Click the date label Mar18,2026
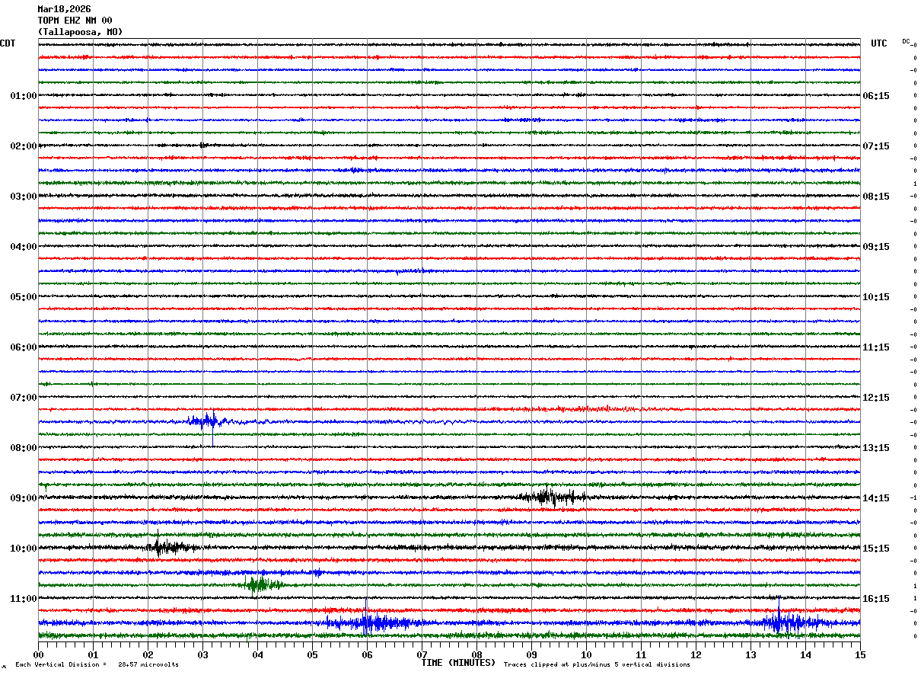The height and width of the screenshot is (675, 921). click(x=64, y=9)
